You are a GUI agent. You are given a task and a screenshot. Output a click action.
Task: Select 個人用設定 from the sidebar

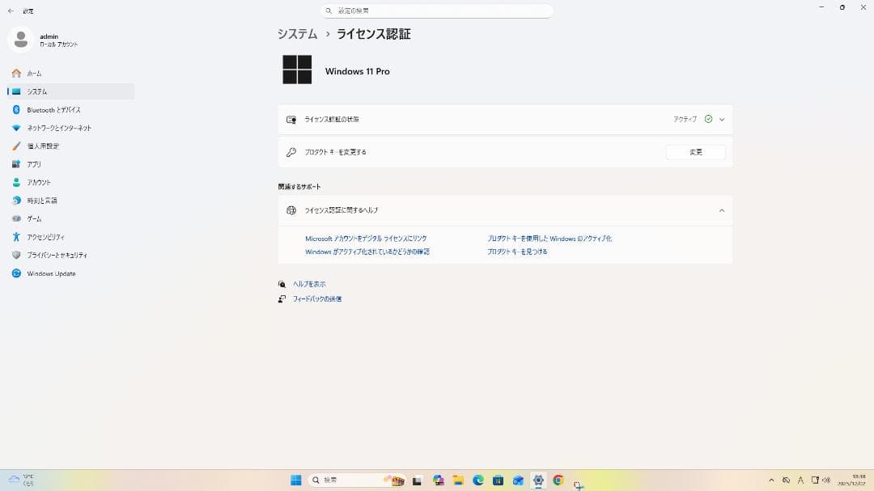coord(44,146)
